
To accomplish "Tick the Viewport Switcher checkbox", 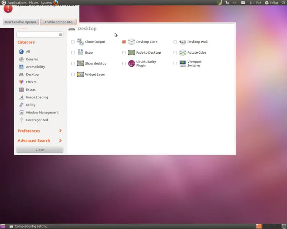I will 175,64.
